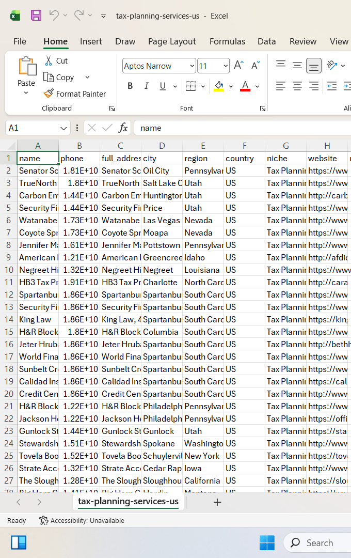Toggle Italic formatting
The width and height of the screenshot is (351, 558).
click(146, 86)
